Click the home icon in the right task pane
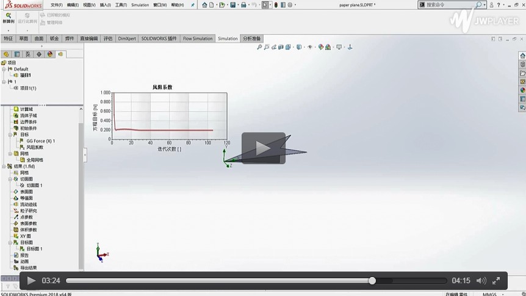 [522, 56]
